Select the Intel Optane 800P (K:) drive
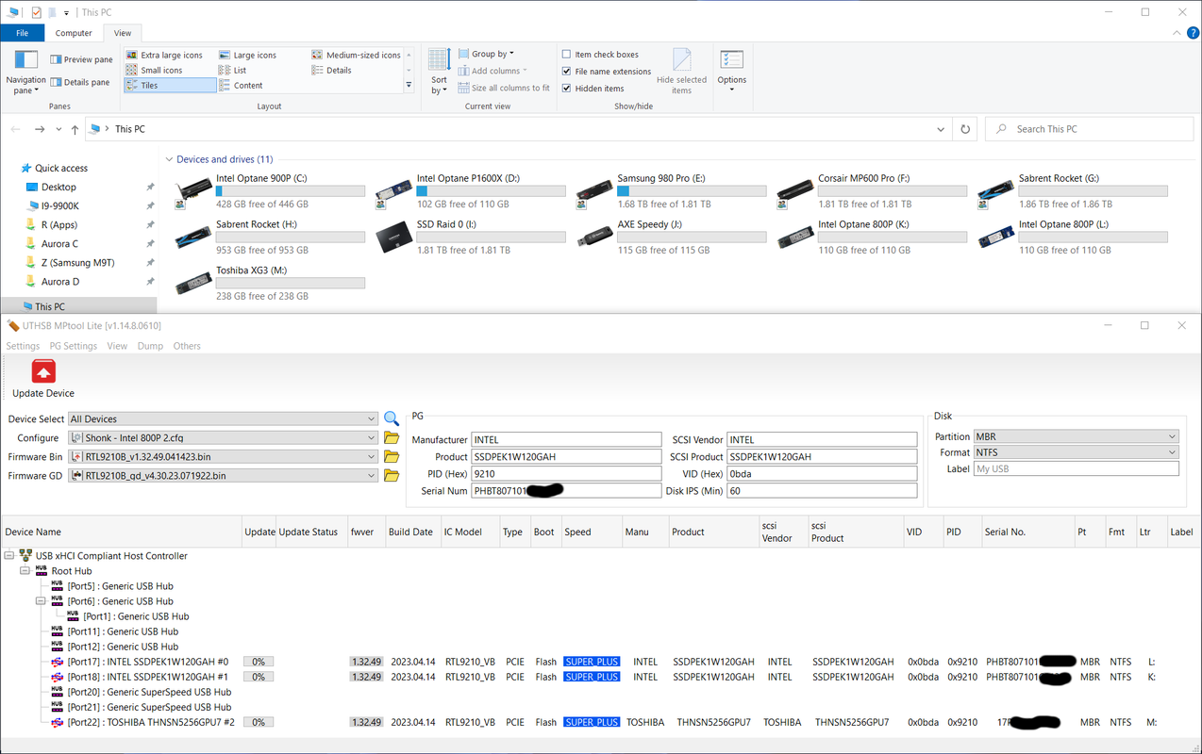1202x754 pixels. coord(871,238)
